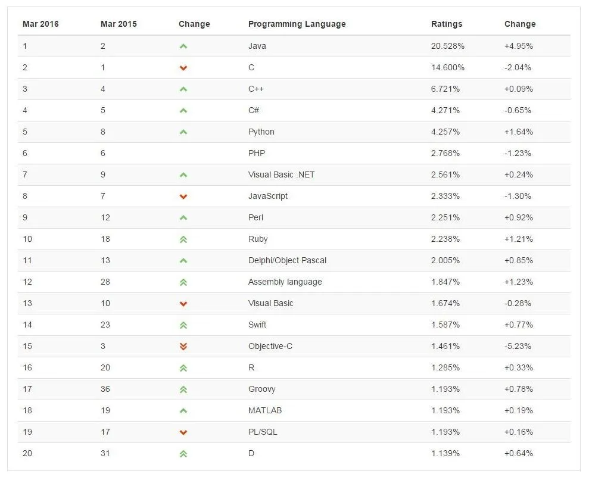Click the double red arrow beside Objective-C

[183, 347]
